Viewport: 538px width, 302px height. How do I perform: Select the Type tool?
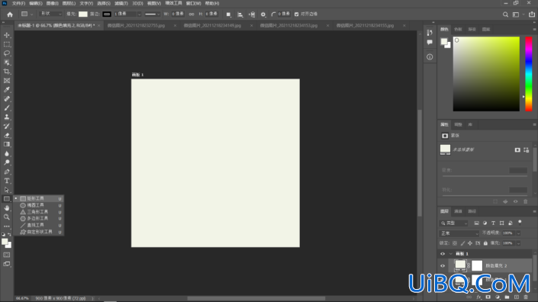point(7,181)
